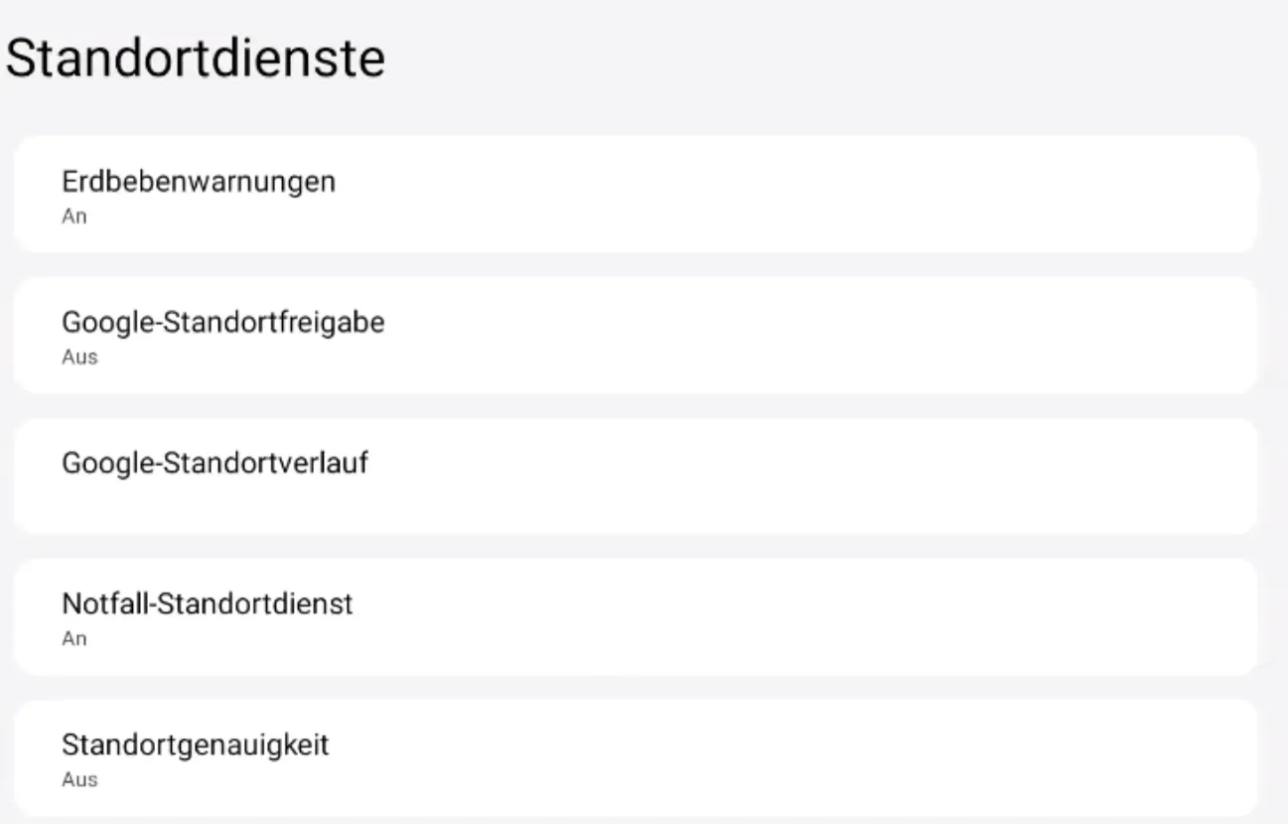Click the 'Aus' status under Standortgenauigkeit
Image resolution: width=1288 pixels, height=824 pixels.
[x=79, y=780]
